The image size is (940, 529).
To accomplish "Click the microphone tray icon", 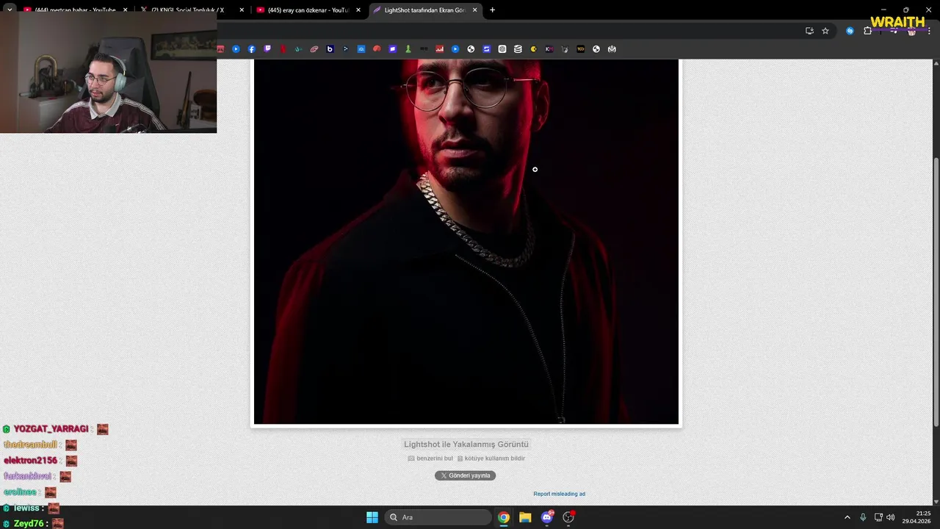I will [863, 517].
